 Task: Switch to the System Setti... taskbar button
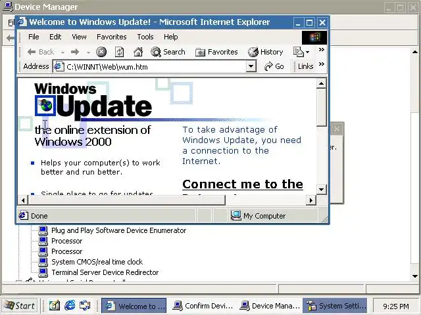(335, 306)
